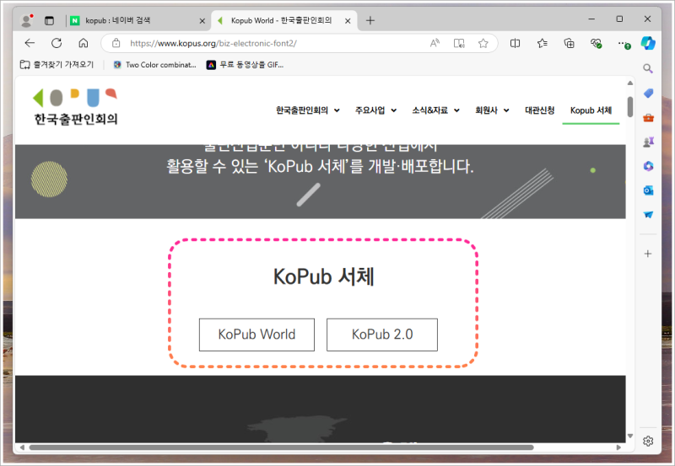Reload the current page
The image size is (675, 466).
pyautogui.click(x=57, y=43)
